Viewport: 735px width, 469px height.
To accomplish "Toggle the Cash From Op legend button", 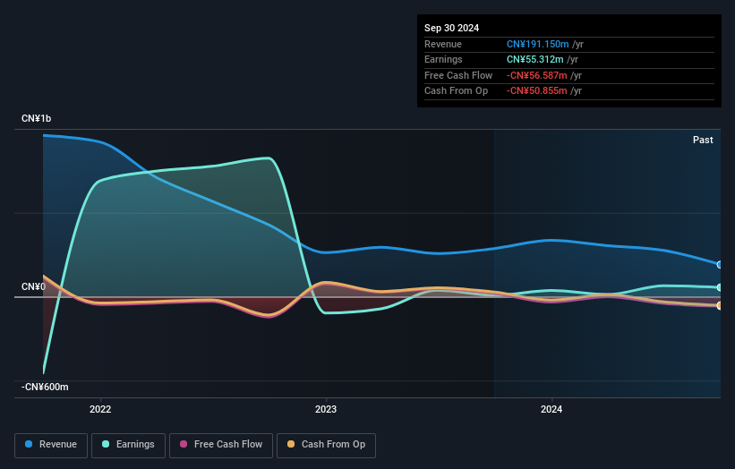I will coord(326,445).
